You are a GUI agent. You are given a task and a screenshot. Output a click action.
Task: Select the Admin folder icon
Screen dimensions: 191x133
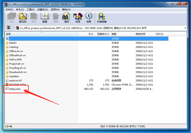click(7, 43)
